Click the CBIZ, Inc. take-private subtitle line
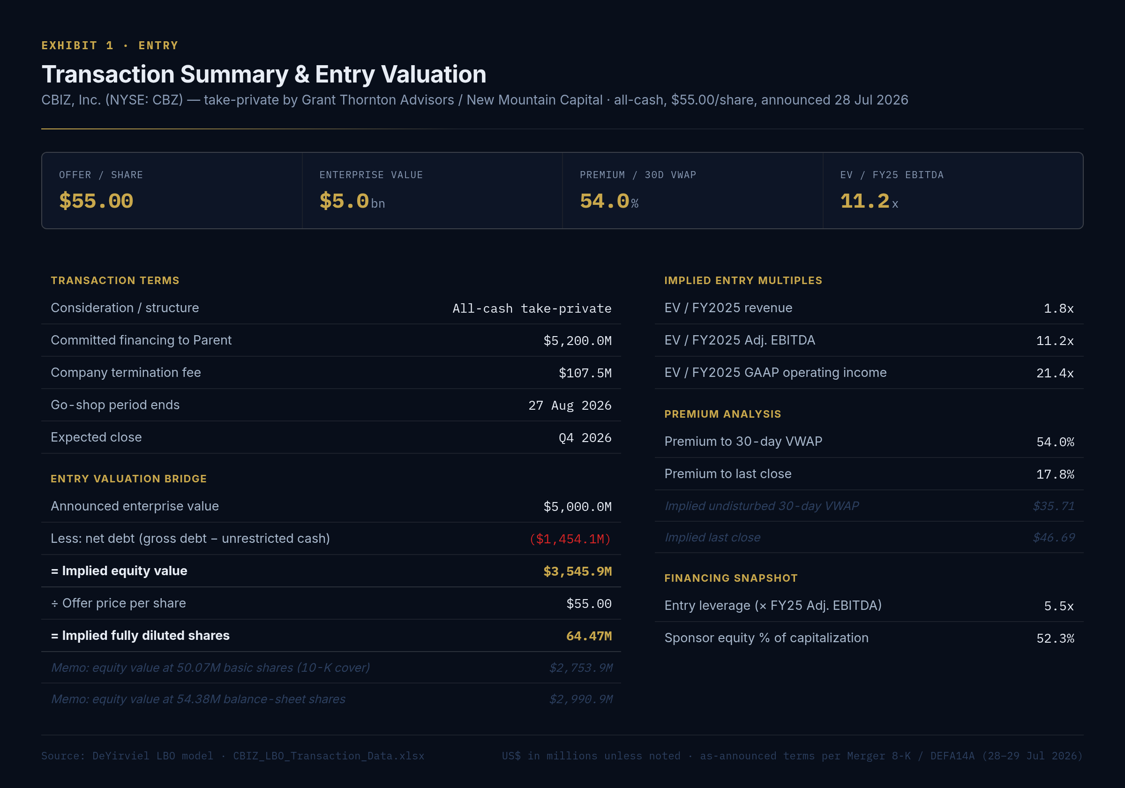 pyautogui.click(x=475, y=100)
